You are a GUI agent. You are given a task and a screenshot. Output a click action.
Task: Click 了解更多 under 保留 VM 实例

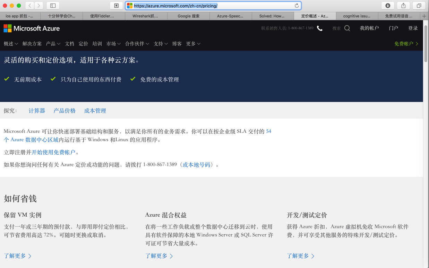[x=18, y=256]
